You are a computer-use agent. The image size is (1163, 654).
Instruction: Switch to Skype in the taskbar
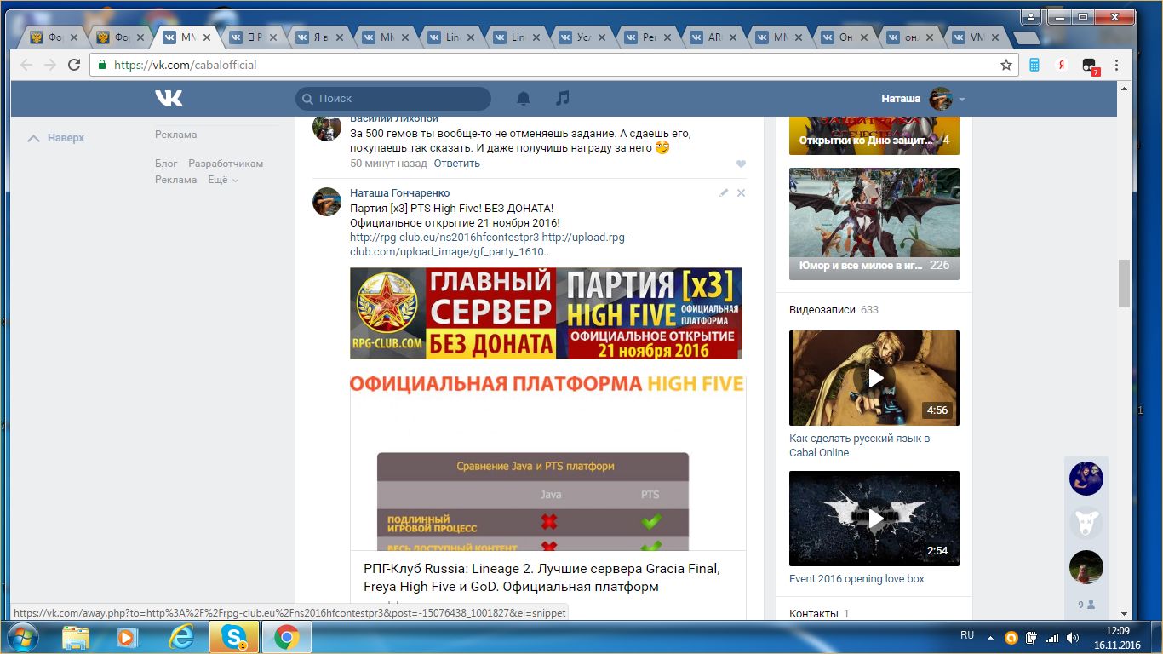click(x=233, y=637)
